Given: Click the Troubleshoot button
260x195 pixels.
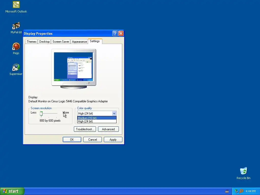Looking at the screenshot, I should [x=85, y=129].
